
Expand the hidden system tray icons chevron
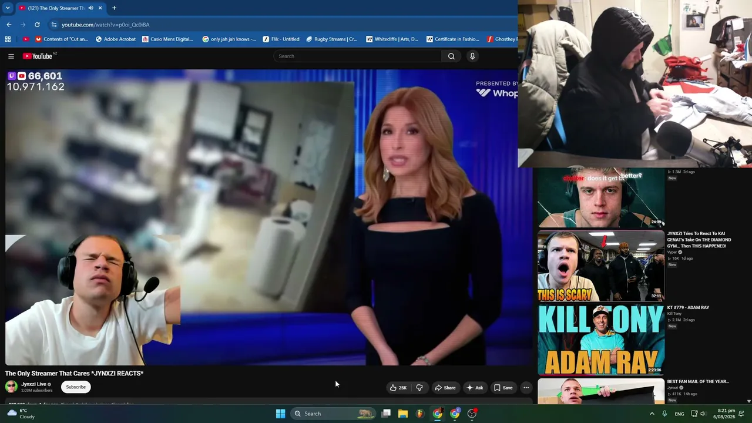click(x=652, y=414)
